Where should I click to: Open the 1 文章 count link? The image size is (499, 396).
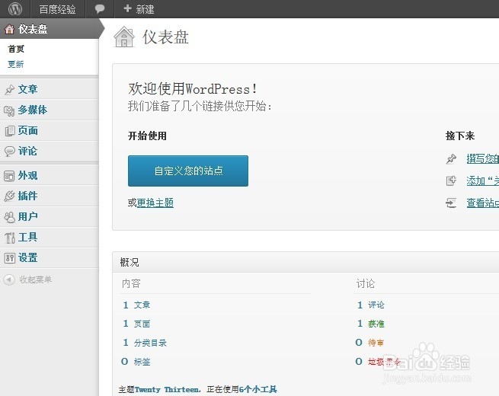[136, 305]
